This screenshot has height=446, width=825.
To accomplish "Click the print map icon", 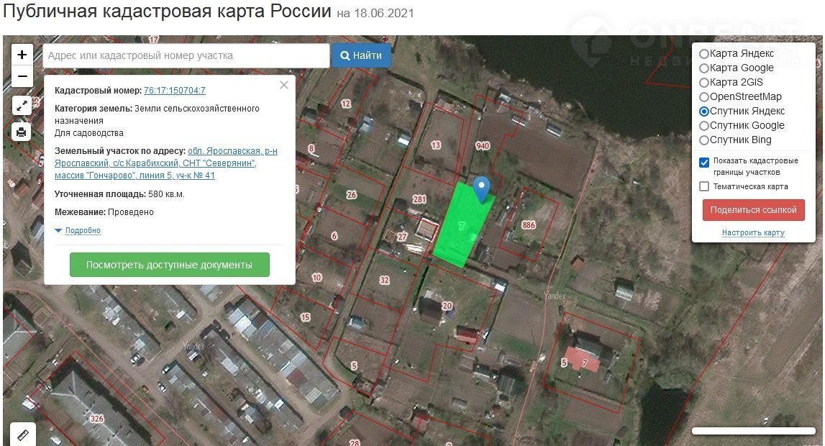I will pos(22,132).
